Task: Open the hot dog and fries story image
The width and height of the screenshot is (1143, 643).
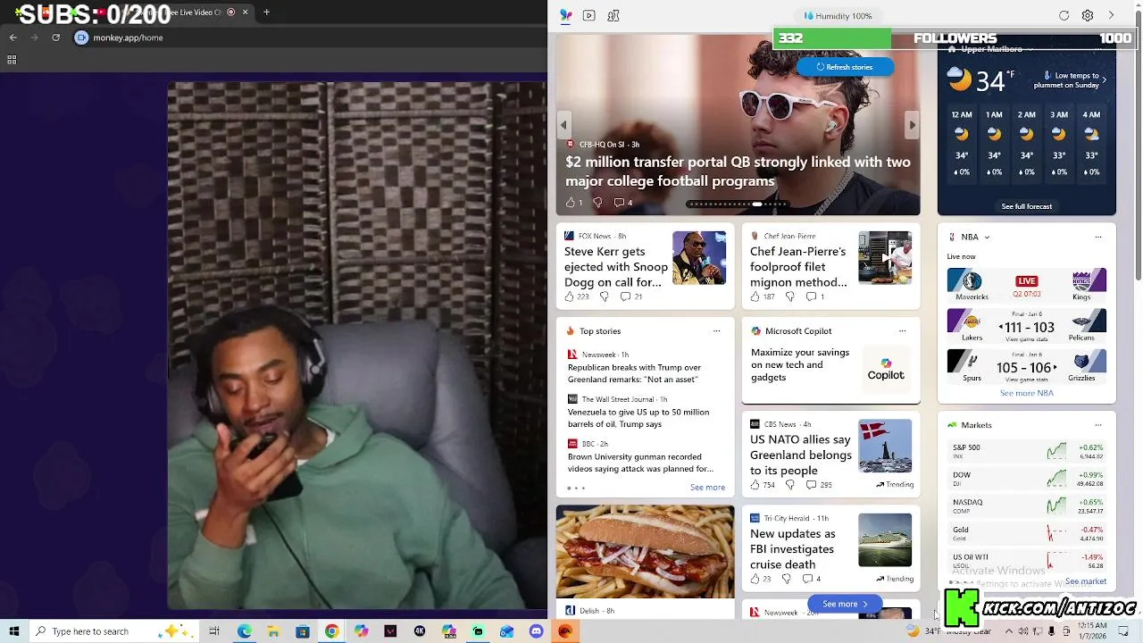Action: (x=645, y=552)
